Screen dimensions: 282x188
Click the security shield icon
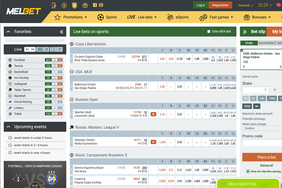click(x=74, y=5)
